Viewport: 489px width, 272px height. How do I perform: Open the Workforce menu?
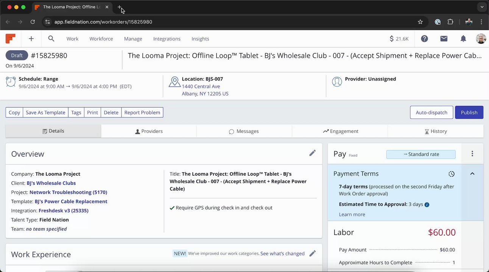coord(101,39)
